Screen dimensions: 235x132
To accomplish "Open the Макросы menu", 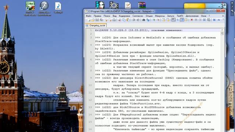I will coord(160,16).
